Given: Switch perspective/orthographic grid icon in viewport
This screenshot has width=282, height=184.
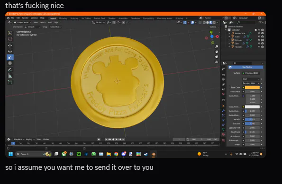Looking at the screenshot, I should click(x=217, y=62).
